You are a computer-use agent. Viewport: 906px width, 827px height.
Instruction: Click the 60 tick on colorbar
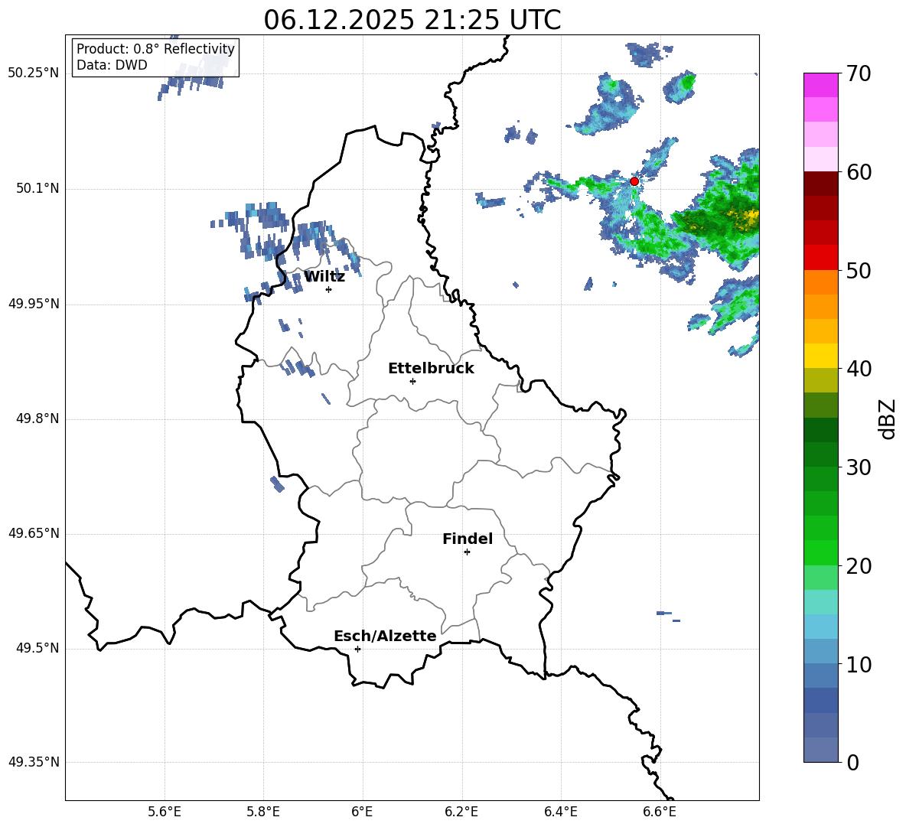point(859,172)
